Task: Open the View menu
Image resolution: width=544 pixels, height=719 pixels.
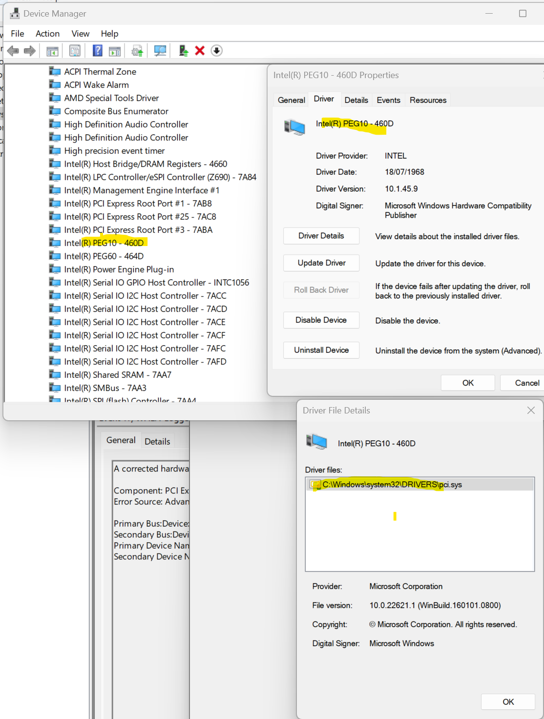Action: tap(80, 34)
